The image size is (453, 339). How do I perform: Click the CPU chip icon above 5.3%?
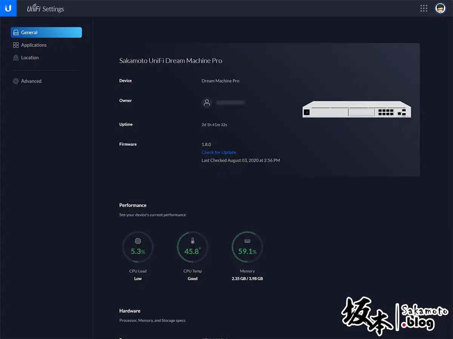[138, 241]
